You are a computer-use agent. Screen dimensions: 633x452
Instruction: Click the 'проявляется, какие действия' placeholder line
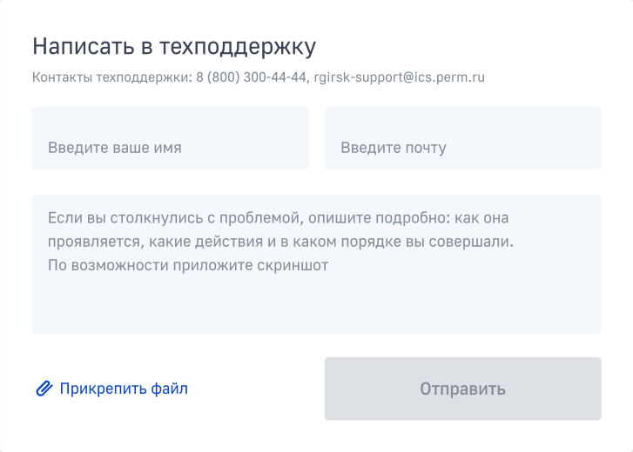[x=280, y=242]
